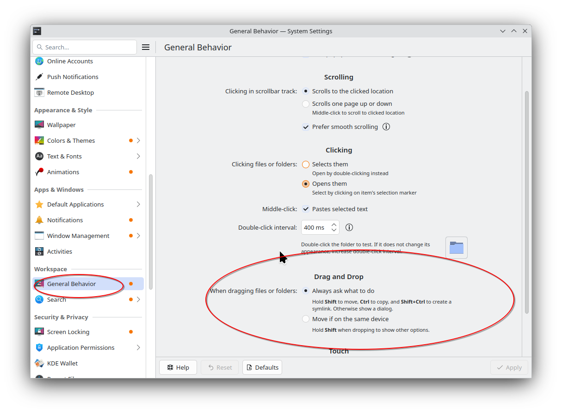Click the Wallpaper icon in sidebar
Viewport: 562px width, 414px height.
(39, 125)
